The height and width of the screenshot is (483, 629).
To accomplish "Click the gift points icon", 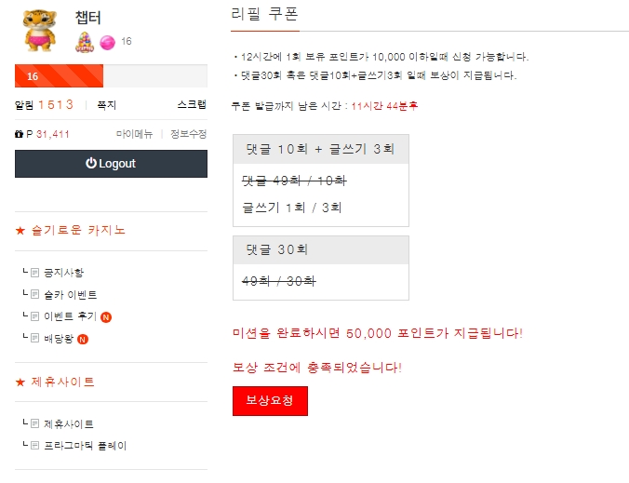I will coord(20,134).
